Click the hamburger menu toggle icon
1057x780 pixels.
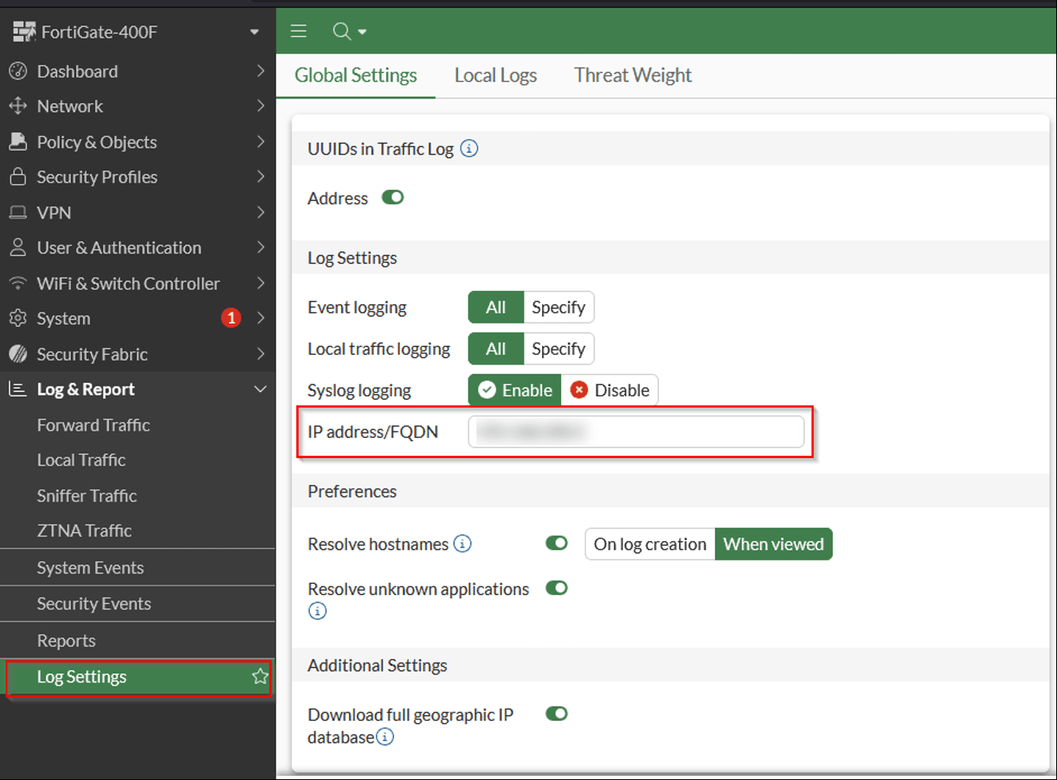coord(299,31)
